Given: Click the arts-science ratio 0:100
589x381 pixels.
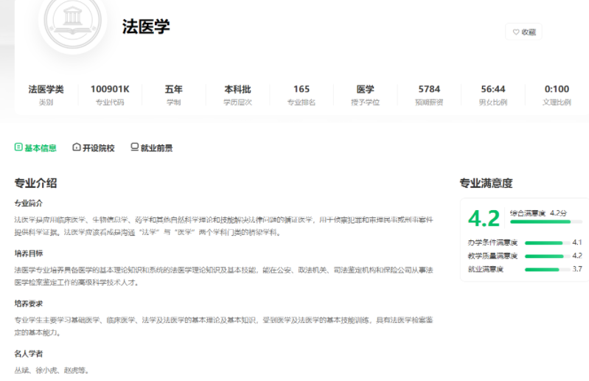Looking at the screenshot, I should click(x=557, y=89).
